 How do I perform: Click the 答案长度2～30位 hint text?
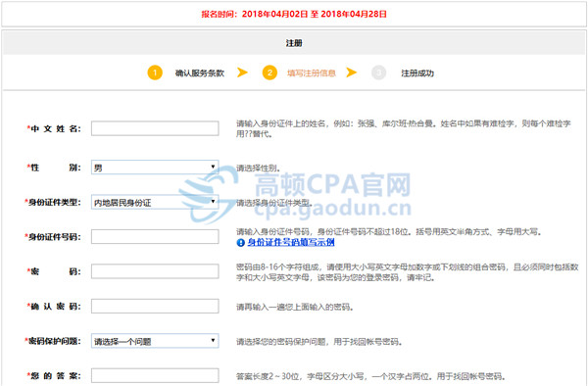[x=370, y=376]
